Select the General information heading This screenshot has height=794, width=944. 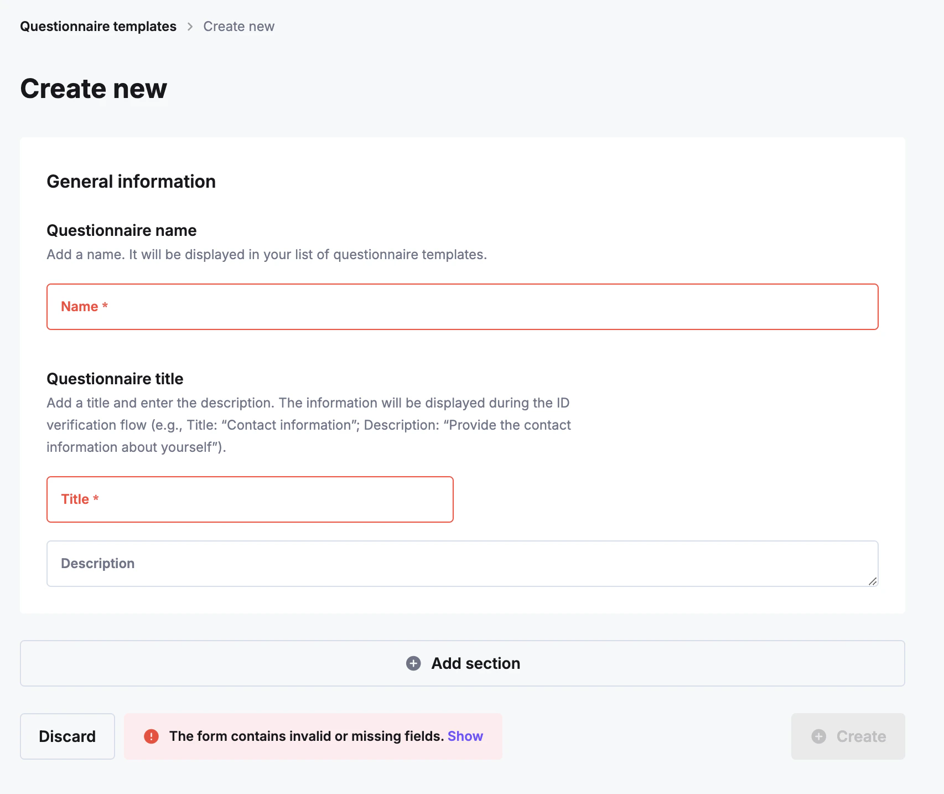click(131, 182)
